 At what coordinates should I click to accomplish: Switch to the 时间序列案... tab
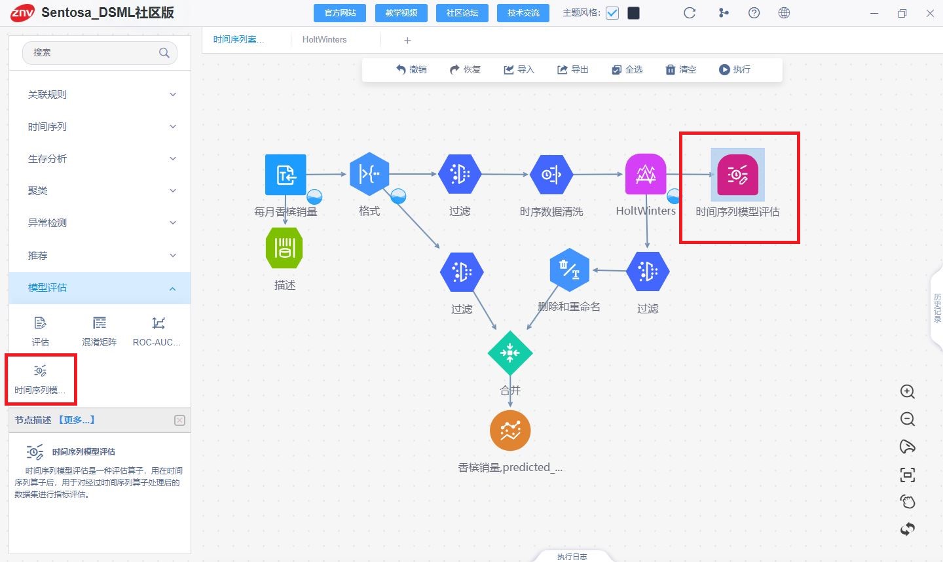click(239, 40)
